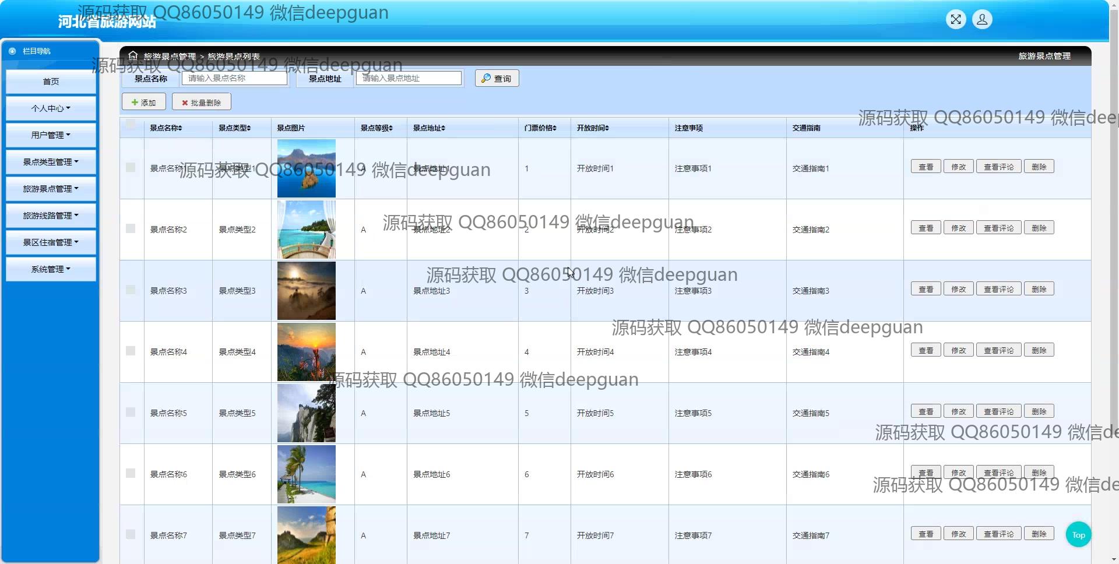Focus the 景点名称 search input field
Viewport: 1119px width, 564px height.
[234, 78]
